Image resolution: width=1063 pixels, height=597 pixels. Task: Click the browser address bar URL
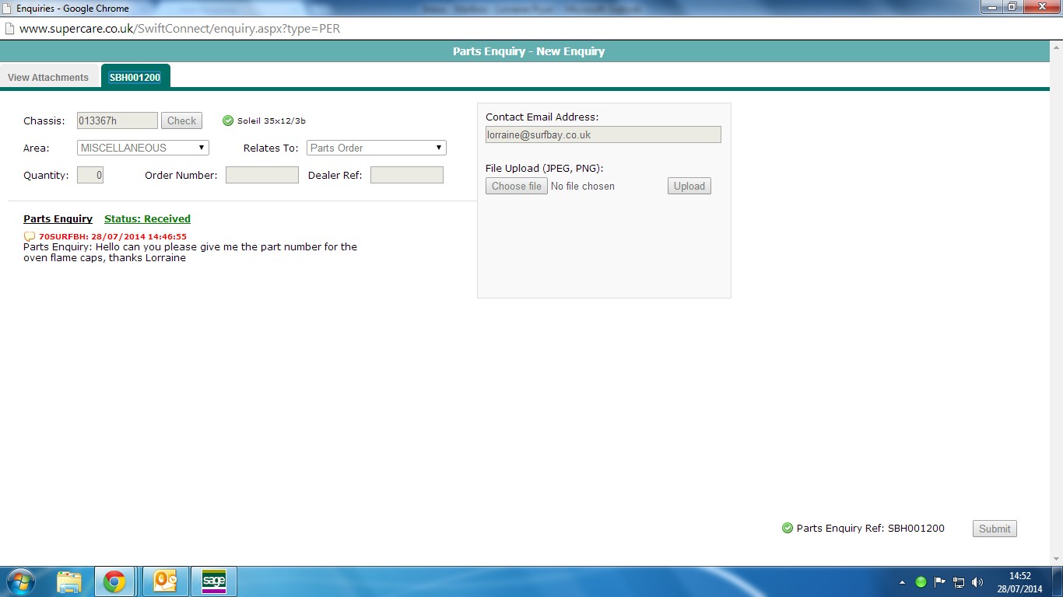[180, 29]
